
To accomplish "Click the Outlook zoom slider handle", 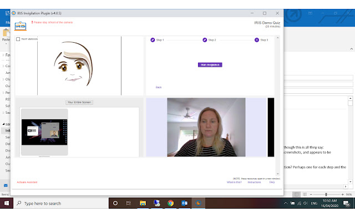I will [326, 194].
